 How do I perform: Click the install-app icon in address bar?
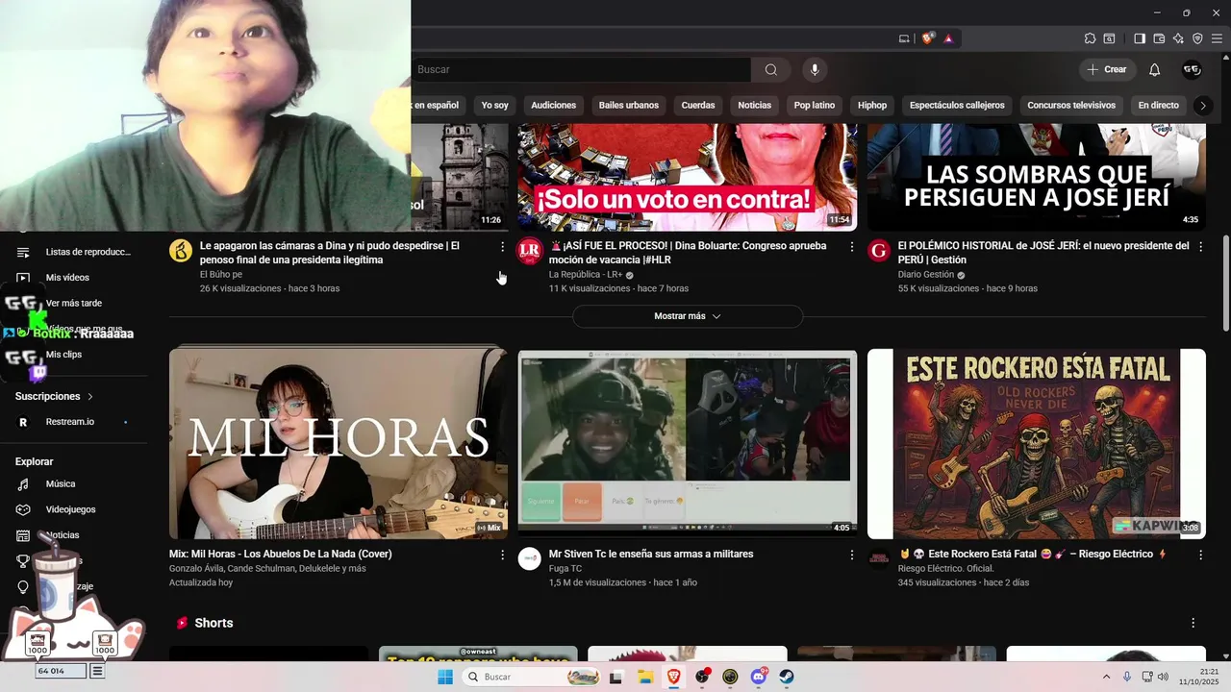[x=904, y=38]
